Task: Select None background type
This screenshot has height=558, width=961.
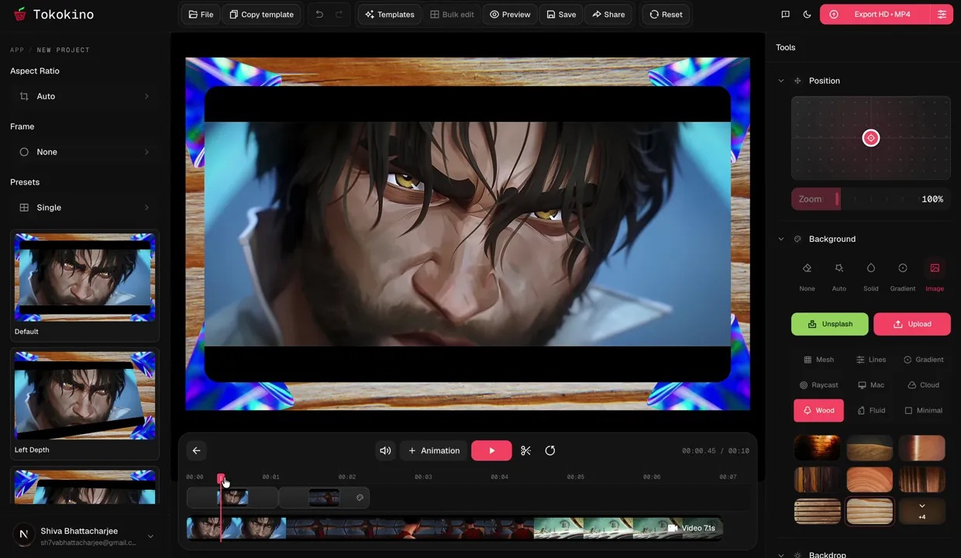Action: (x=807, y=275)
